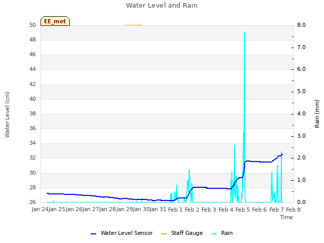Click the 46 value on water level axis
The height and width of the screenshot is (243, 324).
(32, 54)
